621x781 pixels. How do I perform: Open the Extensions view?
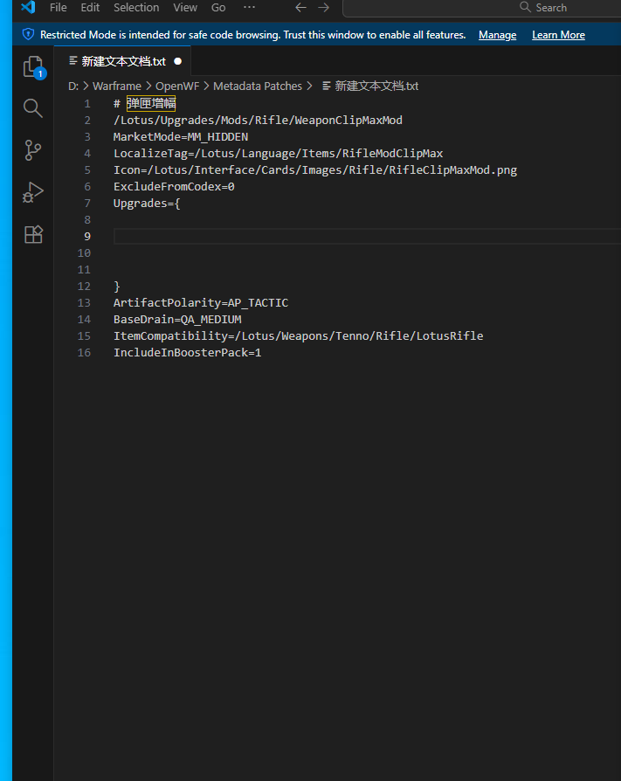[32, 234]
